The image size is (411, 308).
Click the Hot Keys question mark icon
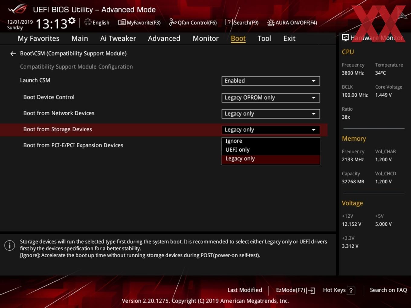tap(351, 290)
